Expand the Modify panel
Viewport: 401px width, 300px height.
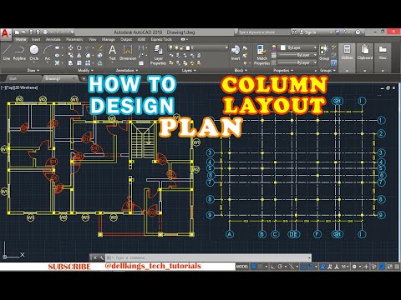pos(85,71)
